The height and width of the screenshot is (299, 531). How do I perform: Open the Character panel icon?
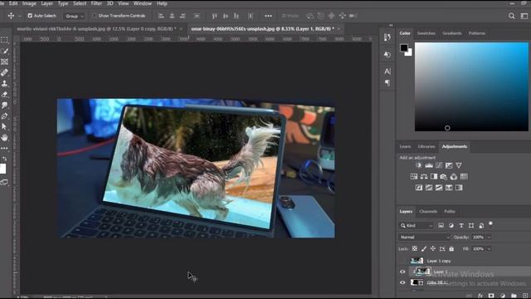[387, 71]
